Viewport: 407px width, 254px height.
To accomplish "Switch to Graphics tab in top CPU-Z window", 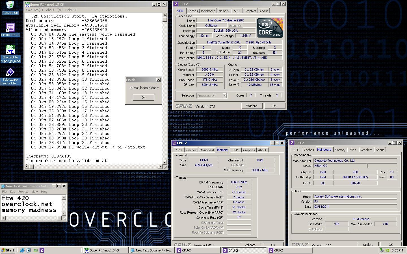I will pyautogui.click(x=250, y=11).
